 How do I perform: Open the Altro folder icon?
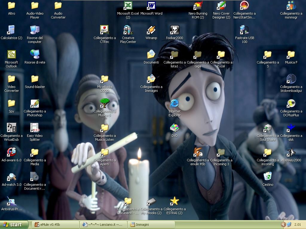tap(12, 6)
